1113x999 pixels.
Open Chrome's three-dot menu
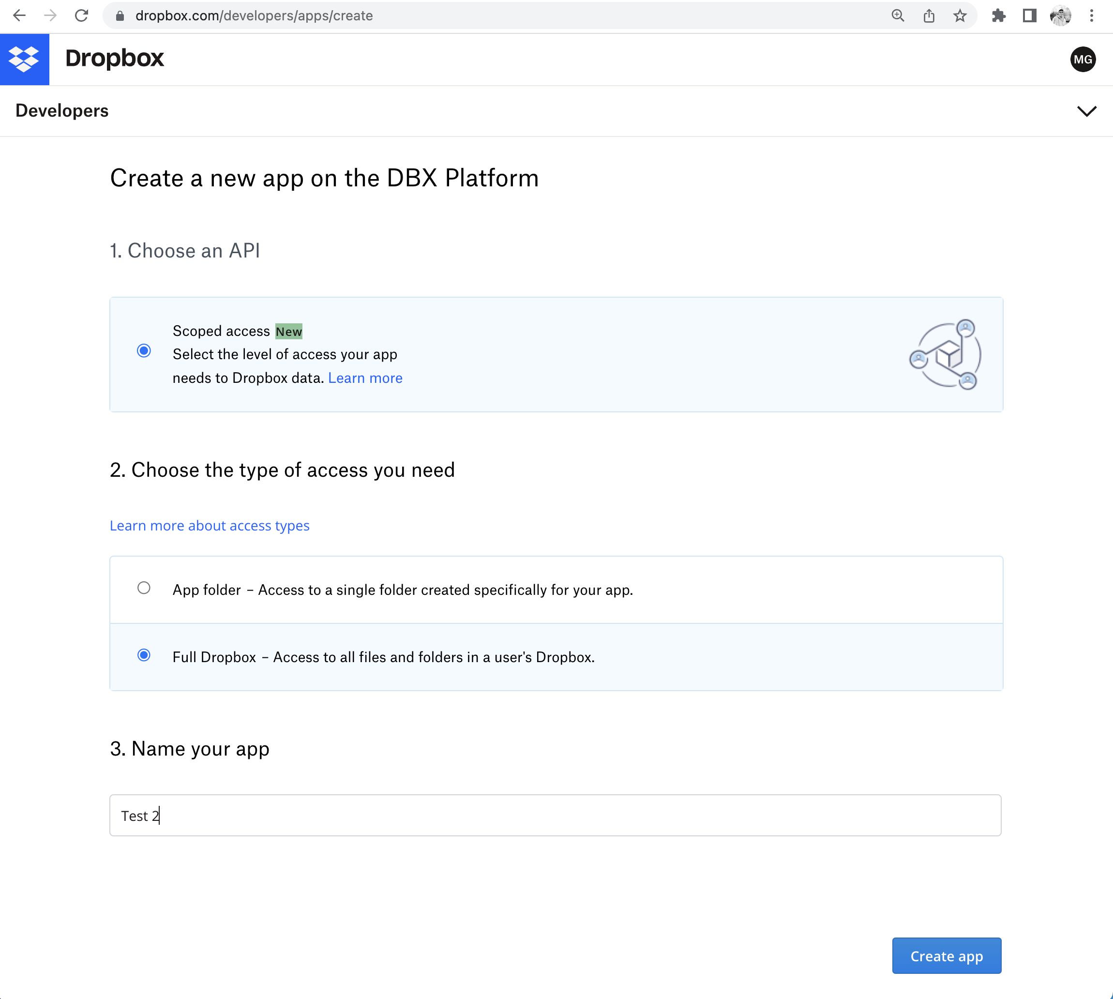(x=1091, y=15)
